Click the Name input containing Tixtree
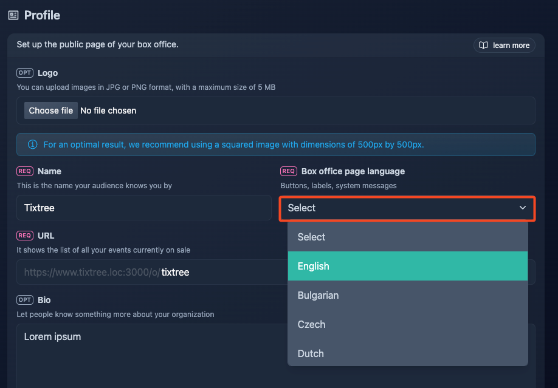558x388 pixels. coord(144,208)
